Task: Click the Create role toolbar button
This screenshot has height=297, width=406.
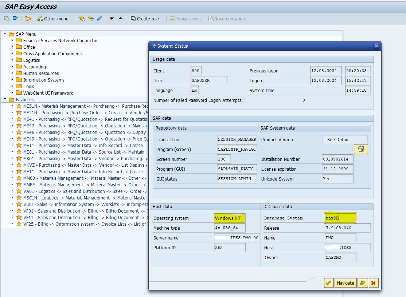Action: tap(145, 19)
